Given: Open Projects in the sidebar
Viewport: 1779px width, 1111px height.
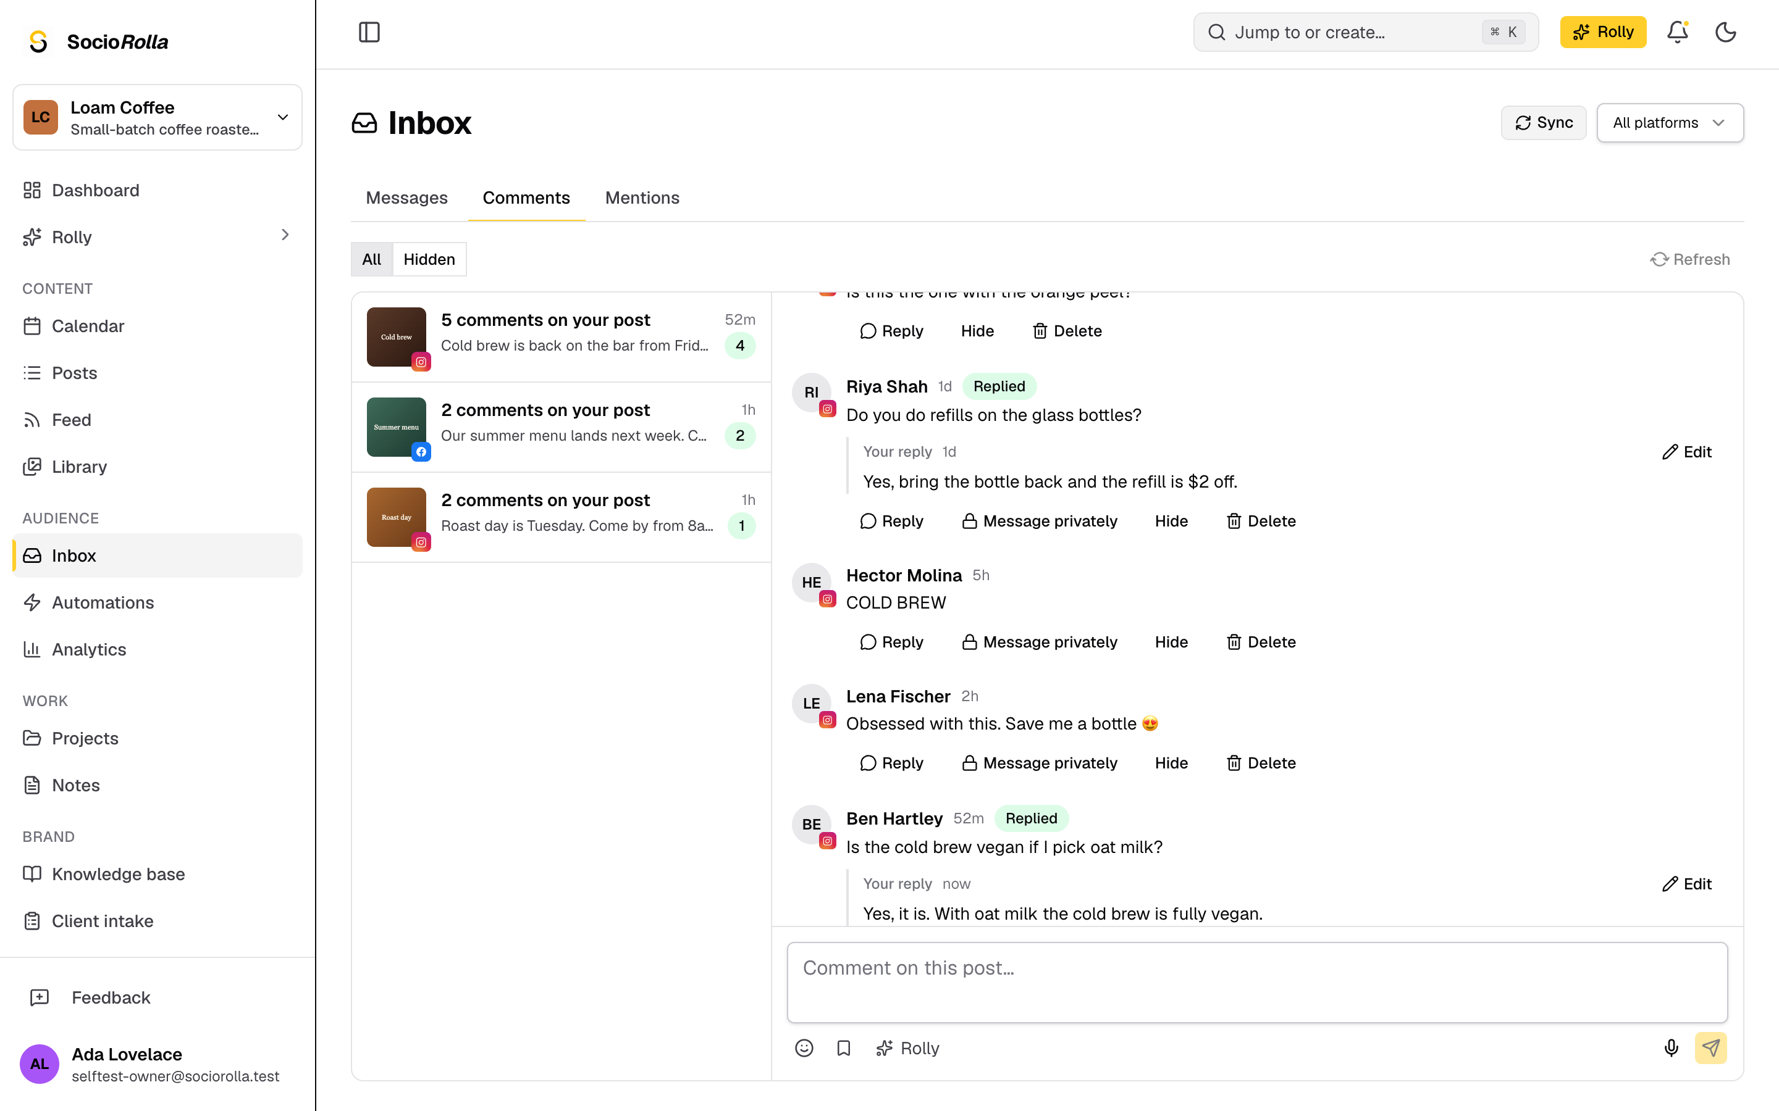Looking at the screenshot, I should point(158,738).
